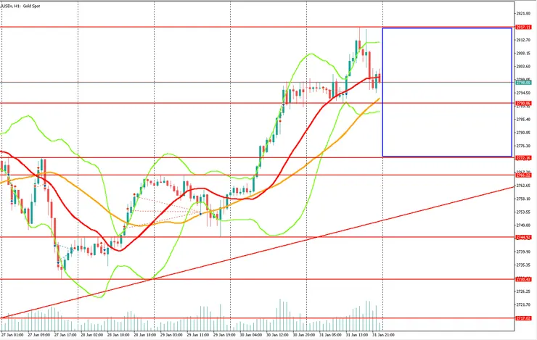Image resolution: width=537 pixels, height=340 pixels.
Task: Click the "31 Jan 05:00" time axis label
Action: pos(330,335)
